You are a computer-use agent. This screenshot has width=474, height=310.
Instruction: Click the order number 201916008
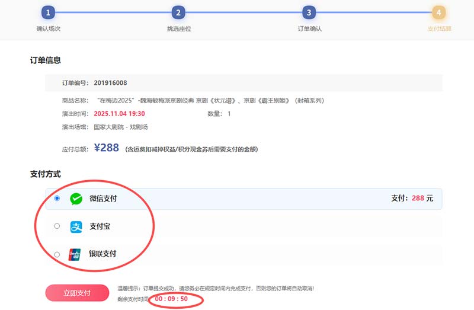(x=110, y=83)
